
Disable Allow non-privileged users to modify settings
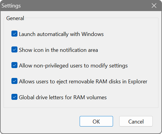point(14,65)
